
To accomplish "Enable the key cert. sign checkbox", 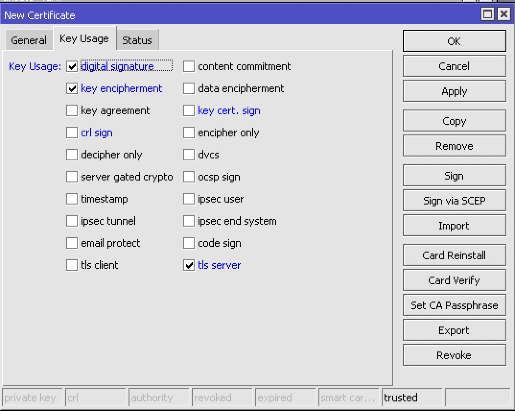I will pyautogui.click(x=189, y=111).
